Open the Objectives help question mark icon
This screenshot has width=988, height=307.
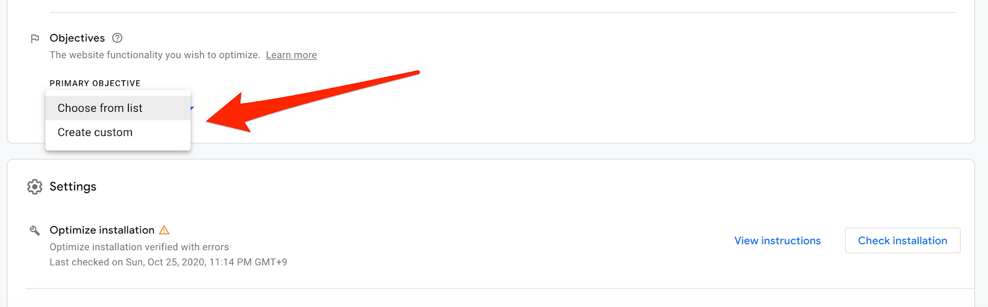[117, 38]
